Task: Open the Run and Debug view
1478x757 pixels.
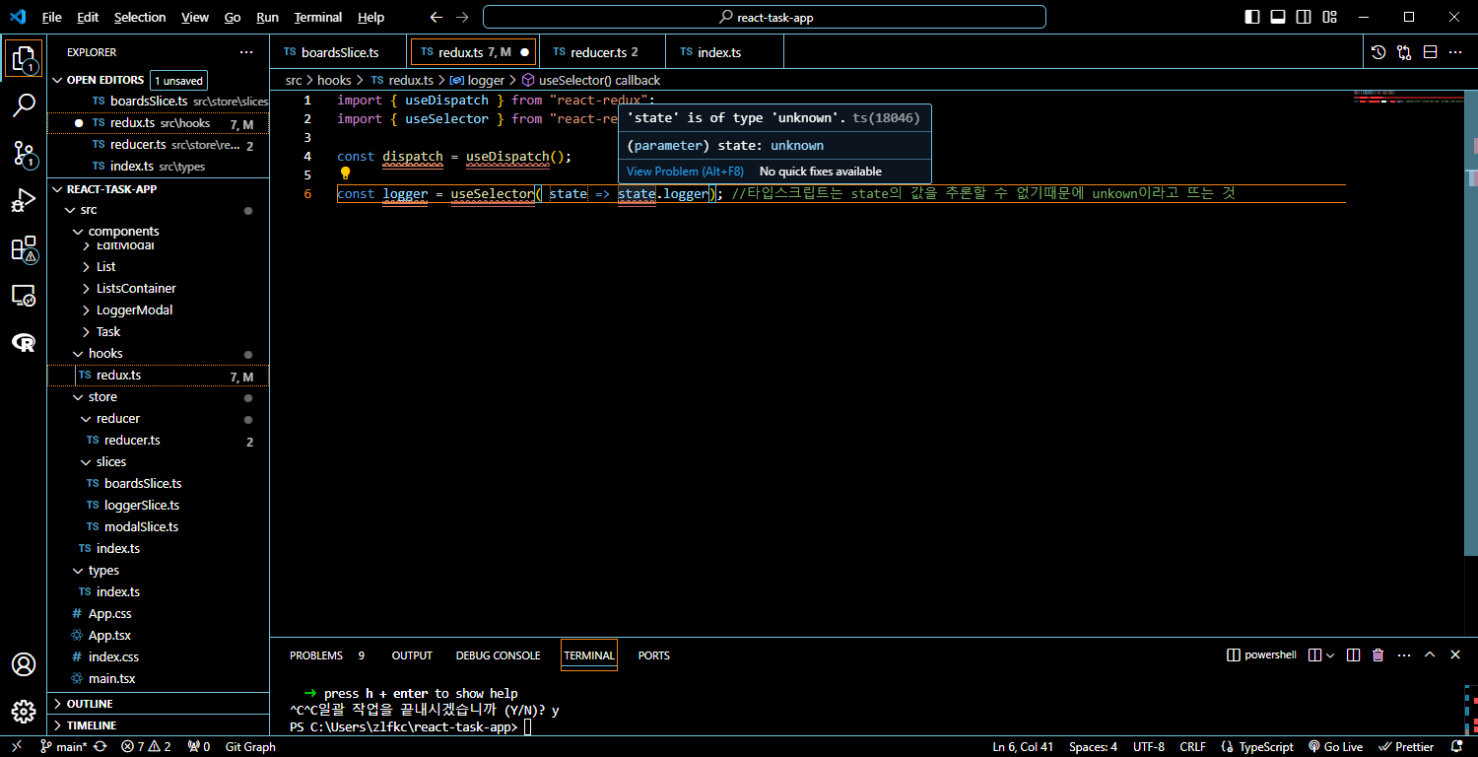Action: [x=24, y=201]
